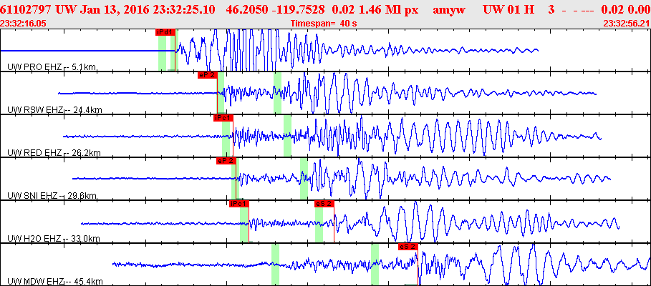
Task: Click the second green arrival bar on MDW trace
Action: [375, 265]
